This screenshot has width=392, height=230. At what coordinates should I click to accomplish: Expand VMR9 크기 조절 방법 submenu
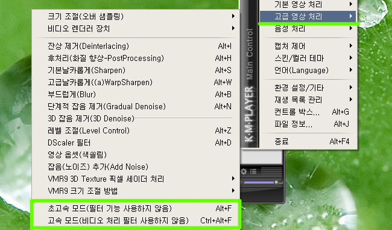tap(136, 191)
